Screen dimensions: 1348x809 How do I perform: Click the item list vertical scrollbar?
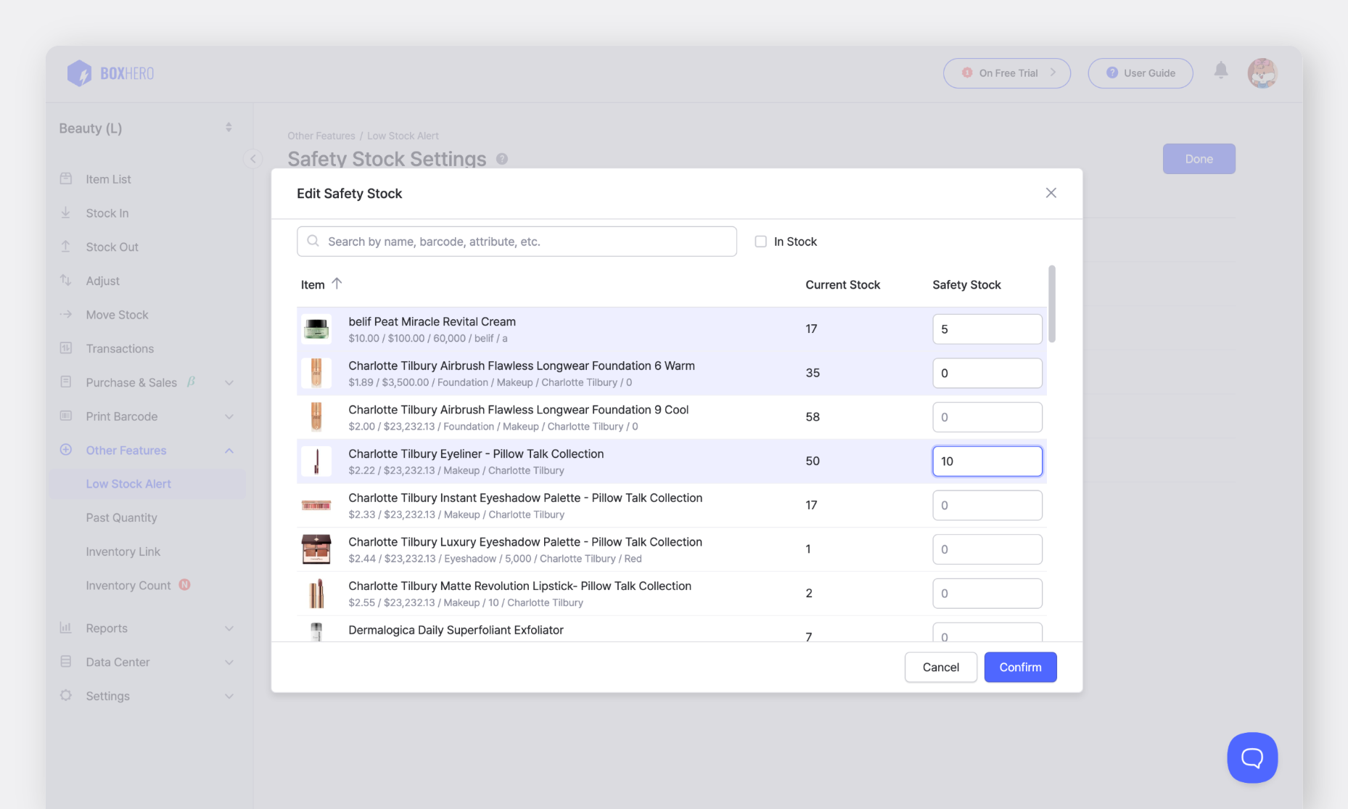(x=1051, y=304)
